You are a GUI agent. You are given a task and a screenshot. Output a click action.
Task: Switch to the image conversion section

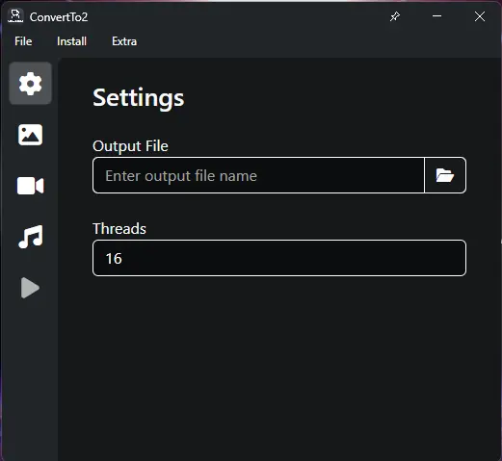[x=30, y=135]
